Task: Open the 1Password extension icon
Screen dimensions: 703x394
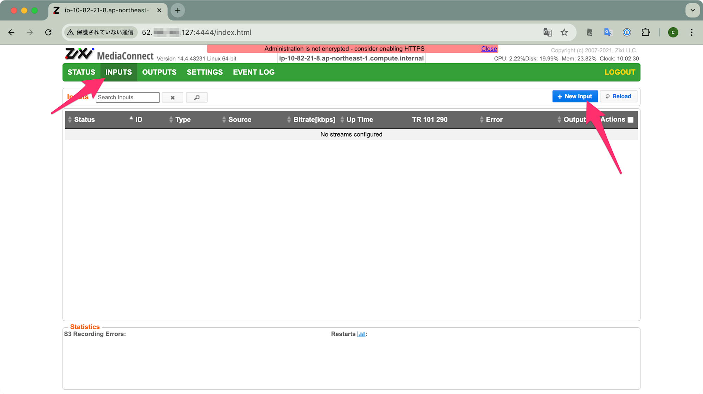Action: click(x=627, y=32)
